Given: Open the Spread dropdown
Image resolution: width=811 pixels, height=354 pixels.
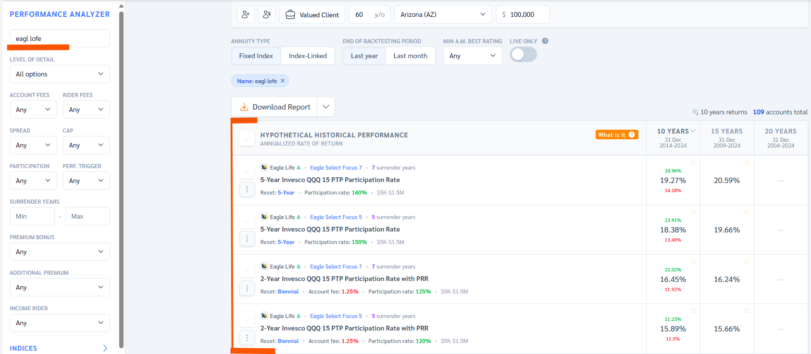Looking at the screenshot, I should [33, 145].
